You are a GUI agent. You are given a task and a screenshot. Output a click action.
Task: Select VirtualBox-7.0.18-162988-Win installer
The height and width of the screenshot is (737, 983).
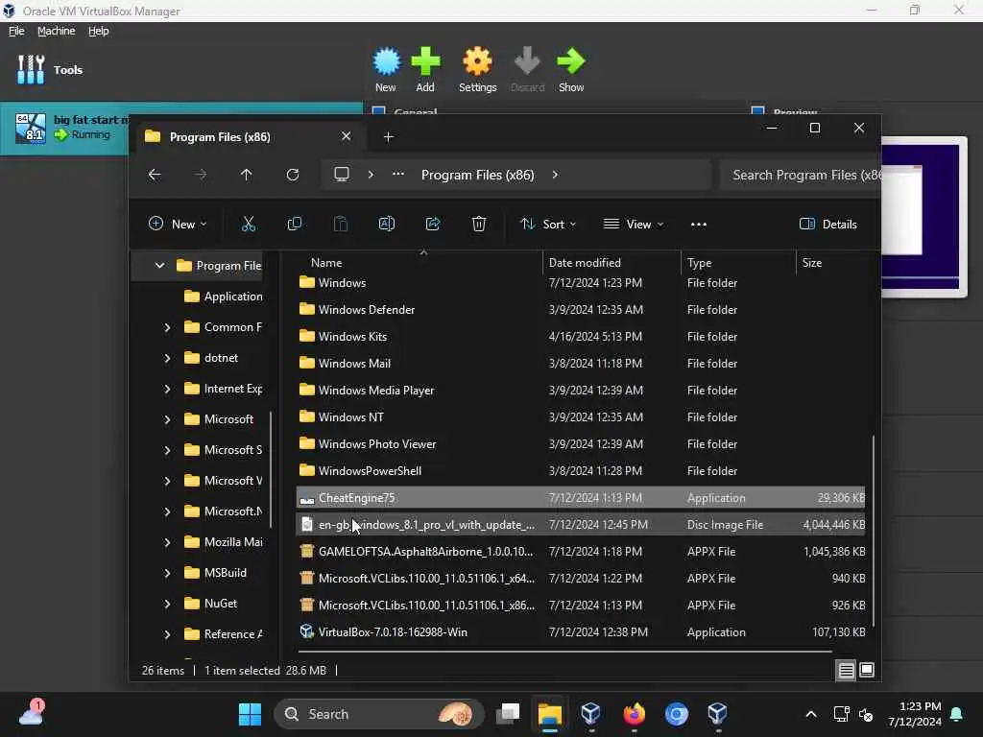pyautogui.click(x=581, y=632)
